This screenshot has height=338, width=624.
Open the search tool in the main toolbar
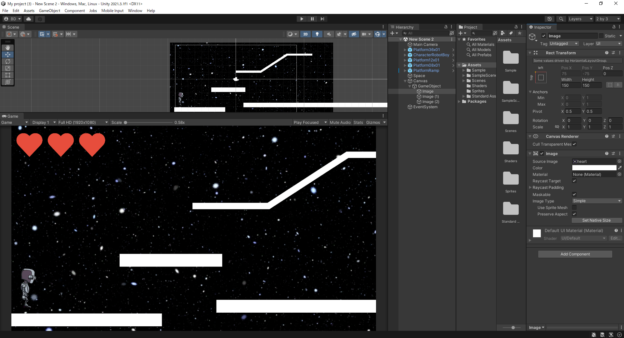click(x=561, y=19)
